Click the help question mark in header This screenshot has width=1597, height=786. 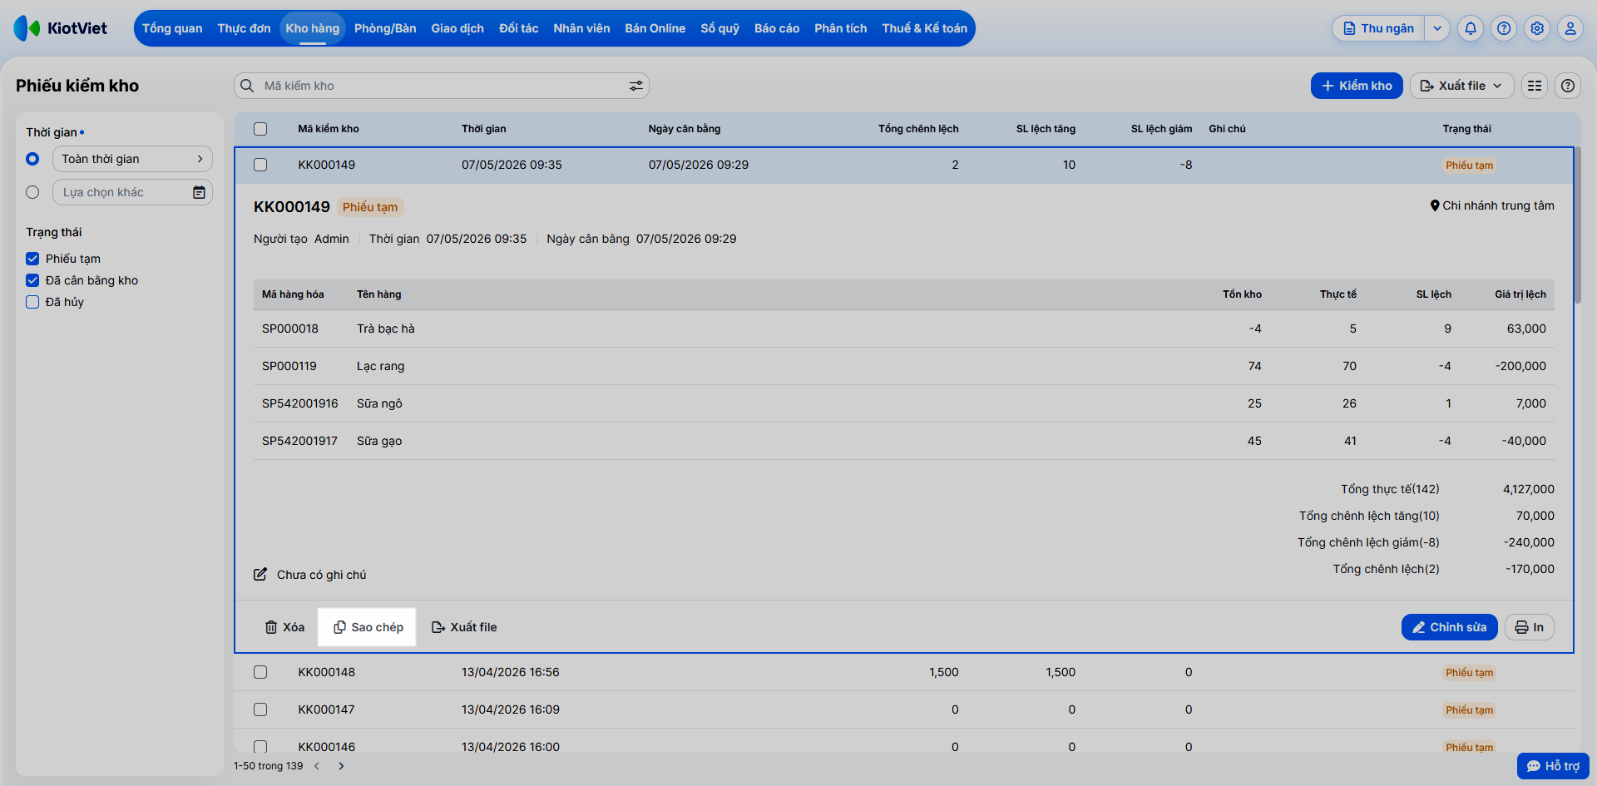pos(1504,28)
